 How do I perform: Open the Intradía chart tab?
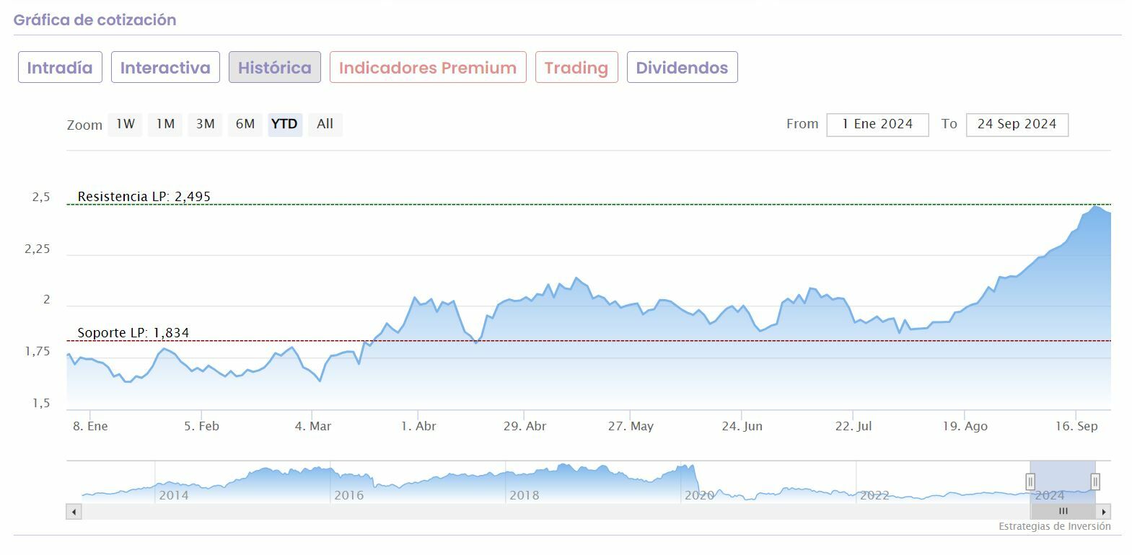(60, 68)
